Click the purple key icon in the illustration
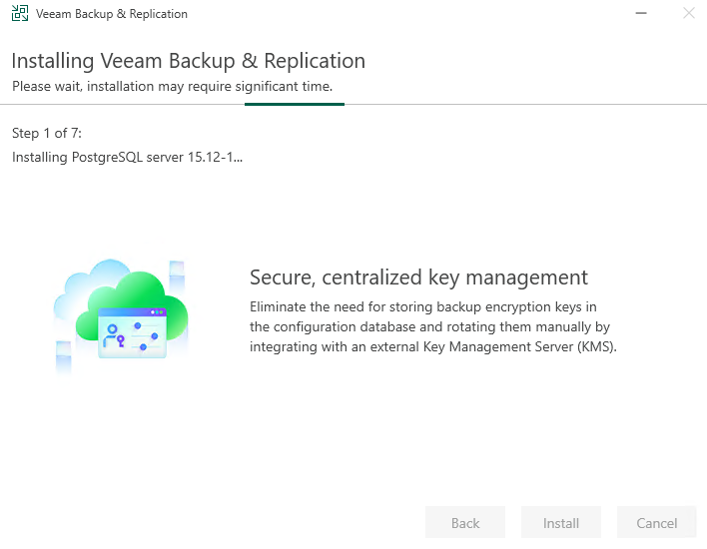The width and height of the screenshot is (707, 549). (122, 342)
